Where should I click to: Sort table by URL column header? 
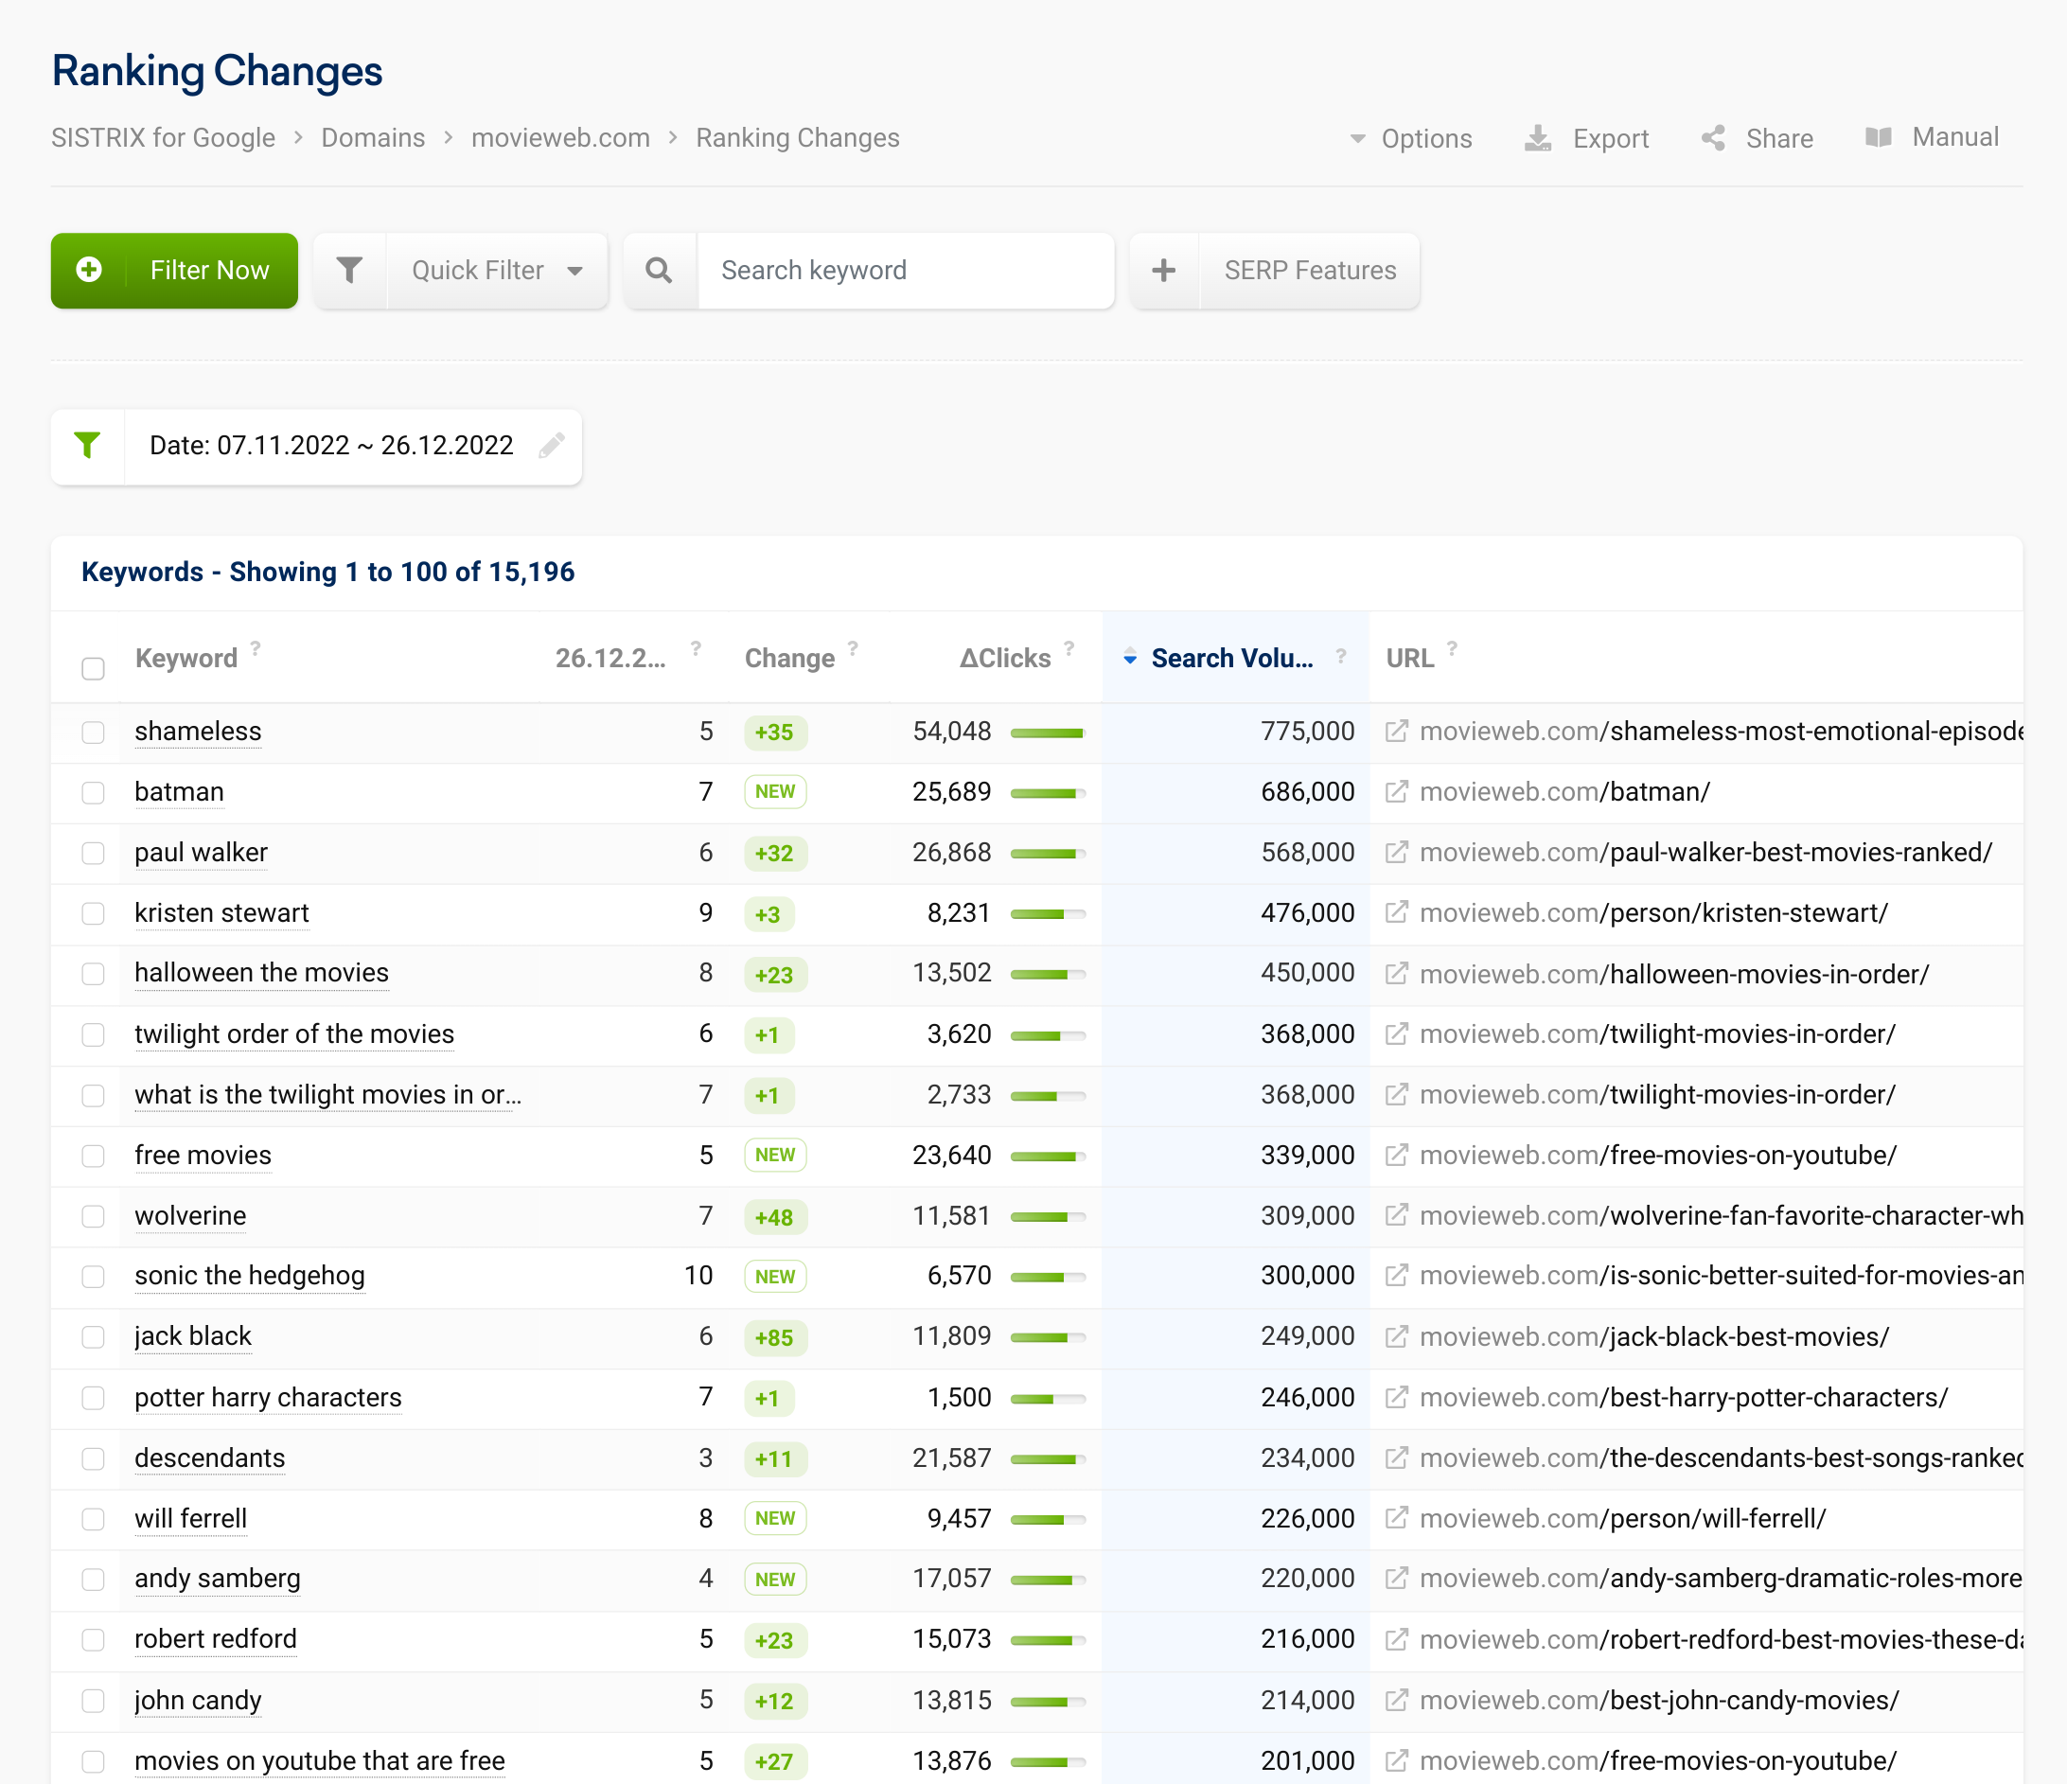pos(1409,659)
